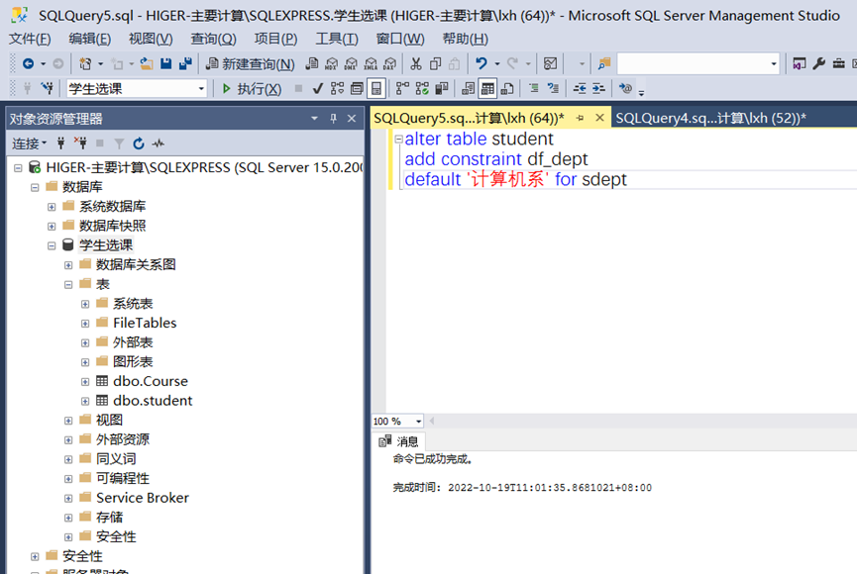857x574 pixels.
Task: Toggle IntelliSense enabled button
Action: pos(376,88)
